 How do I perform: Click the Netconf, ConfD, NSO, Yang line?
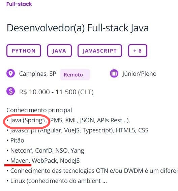pos(47,151)
